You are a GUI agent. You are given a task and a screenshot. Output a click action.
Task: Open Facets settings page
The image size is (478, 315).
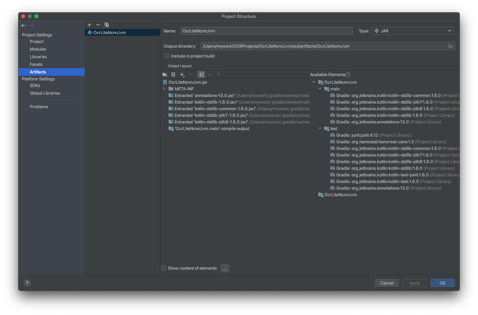click(36, 65)
